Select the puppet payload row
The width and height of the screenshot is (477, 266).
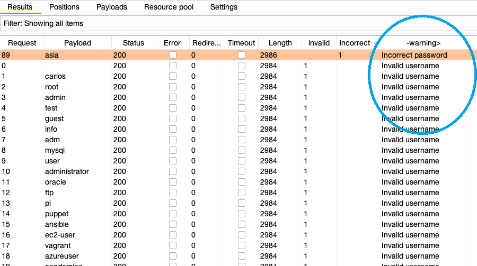[238, 214]
